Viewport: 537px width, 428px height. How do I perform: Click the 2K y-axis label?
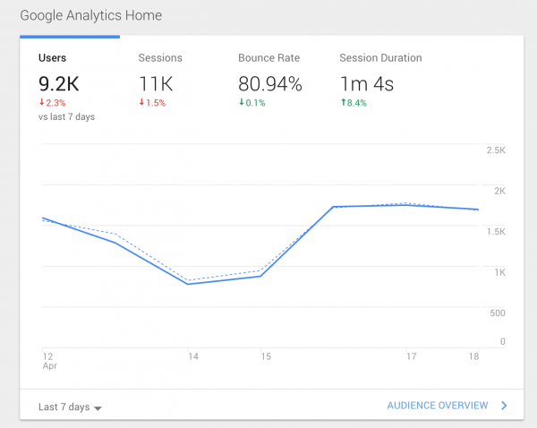coord(499,191)
